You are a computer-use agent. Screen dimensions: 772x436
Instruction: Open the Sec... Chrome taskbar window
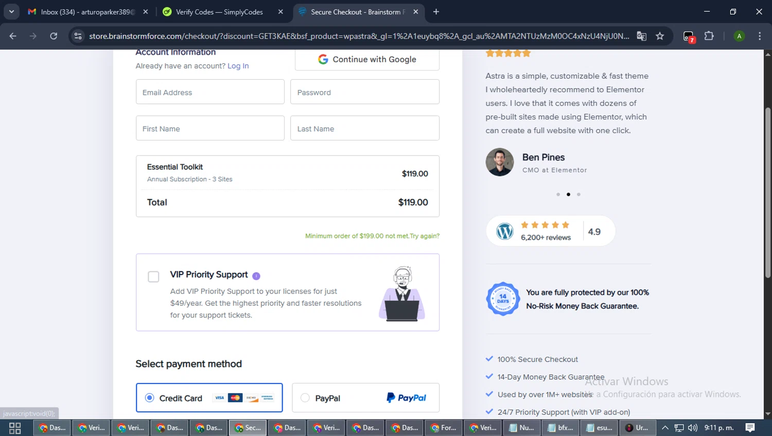tap(248, 428)
